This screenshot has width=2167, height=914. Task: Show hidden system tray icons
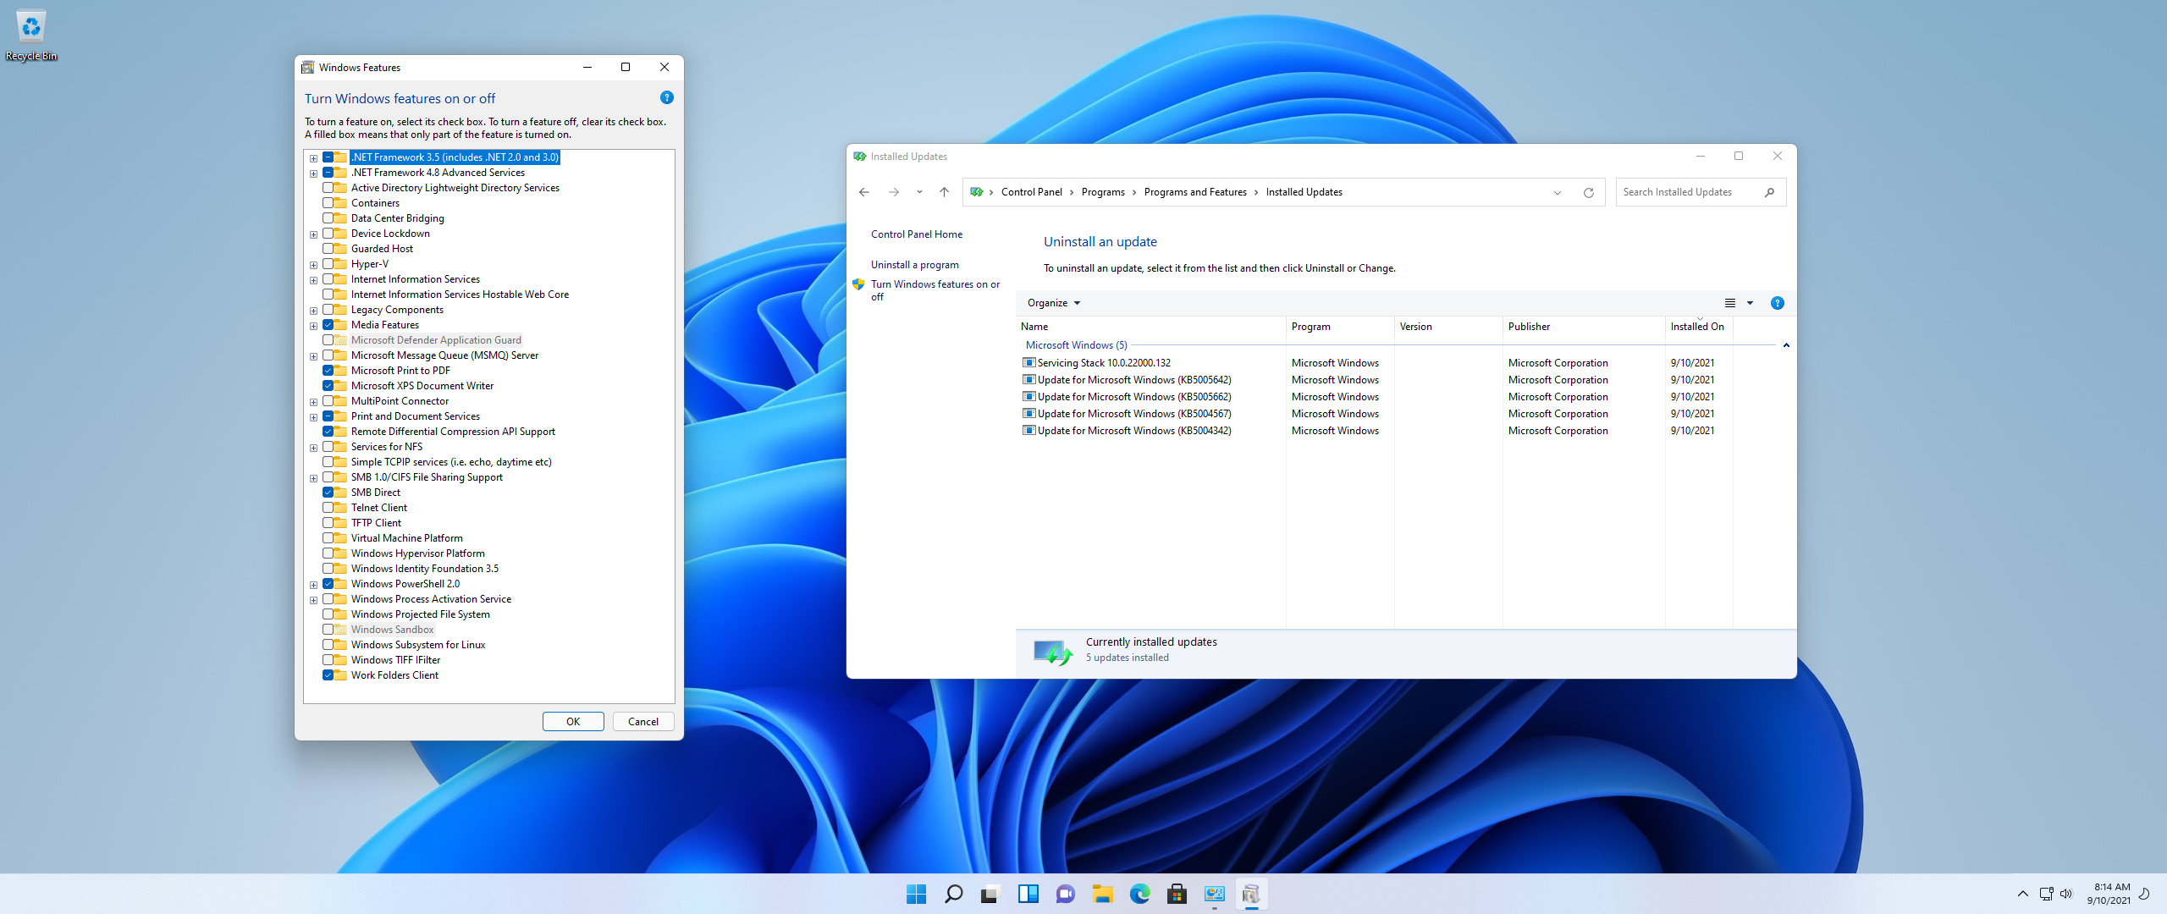(2023, 894)
